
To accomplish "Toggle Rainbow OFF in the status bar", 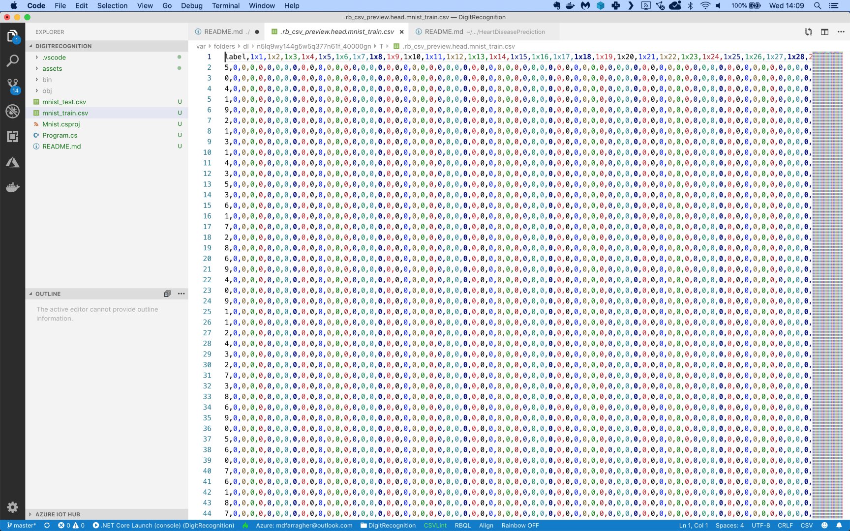I will pos(519,525).
